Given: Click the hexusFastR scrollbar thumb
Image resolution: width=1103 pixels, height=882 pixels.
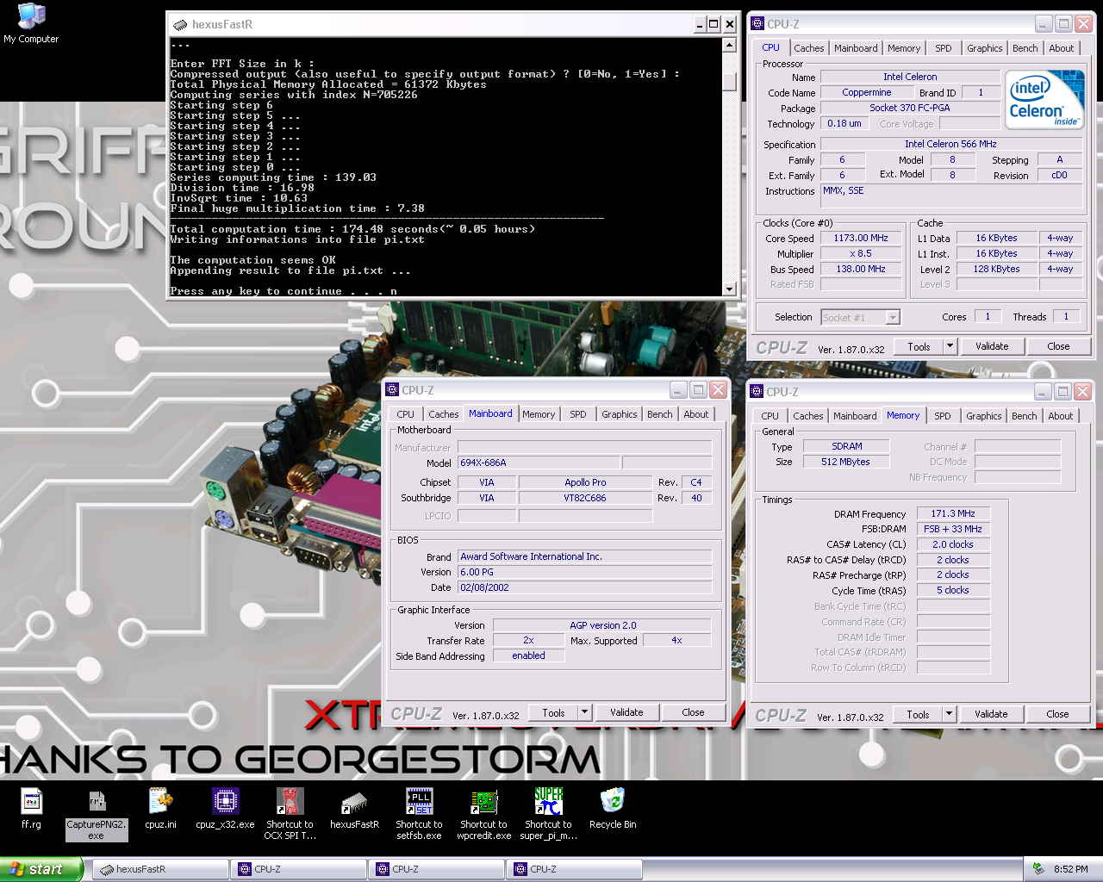Looking at the screenshot, I should tap(729, 81).
